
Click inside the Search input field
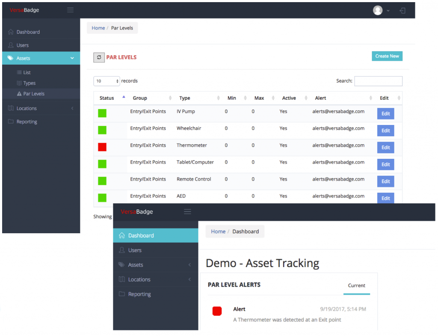[378, 81]
